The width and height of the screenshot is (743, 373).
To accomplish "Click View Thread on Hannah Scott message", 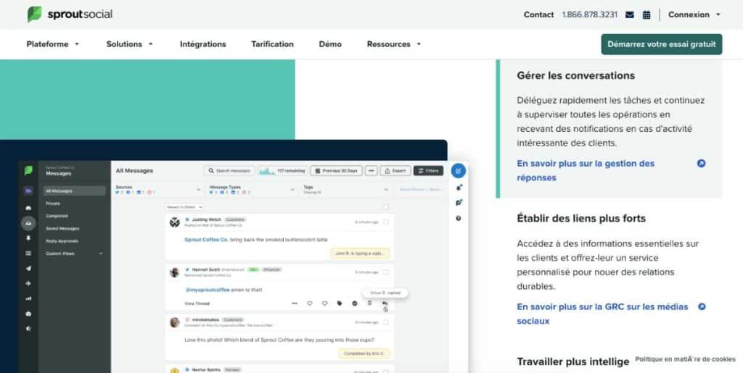I will (197, 303).
